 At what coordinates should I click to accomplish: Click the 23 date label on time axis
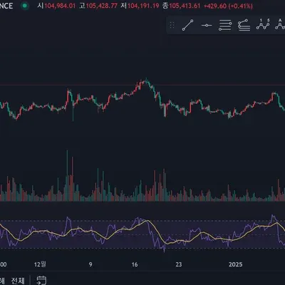tap(179, 264)
